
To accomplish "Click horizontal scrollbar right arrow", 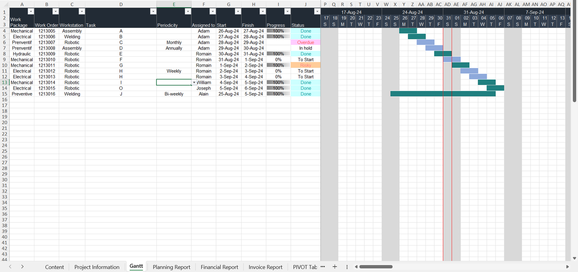I will pyautogui.click(x=567, y=267).
